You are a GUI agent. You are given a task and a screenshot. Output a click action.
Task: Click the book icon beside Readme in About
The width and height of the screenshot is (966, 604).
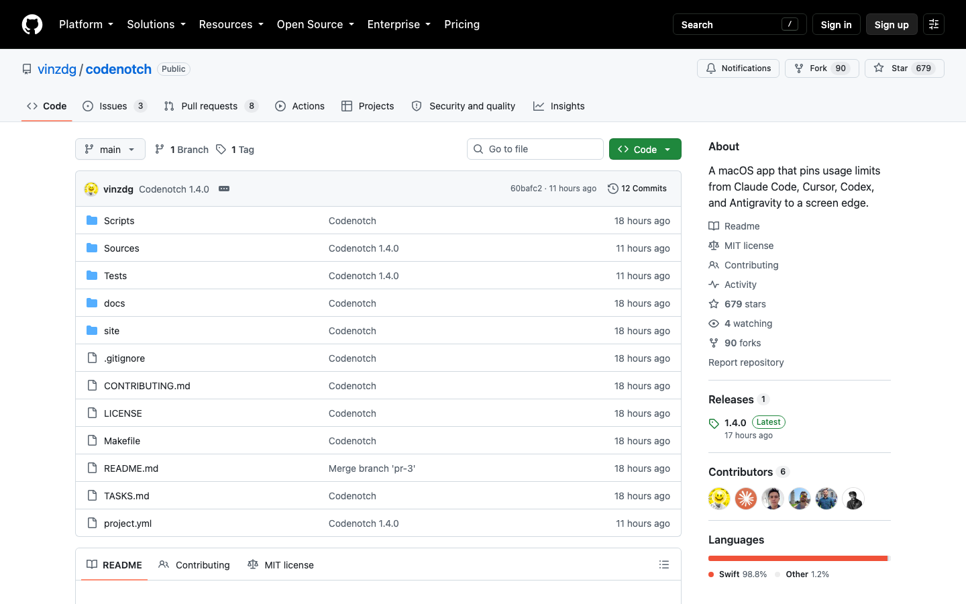coord(714,226)
